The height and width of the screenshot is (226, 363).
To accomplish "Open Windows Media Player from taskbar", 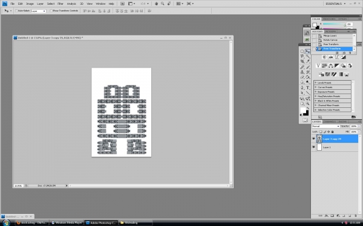I will (x=67, y=223).
